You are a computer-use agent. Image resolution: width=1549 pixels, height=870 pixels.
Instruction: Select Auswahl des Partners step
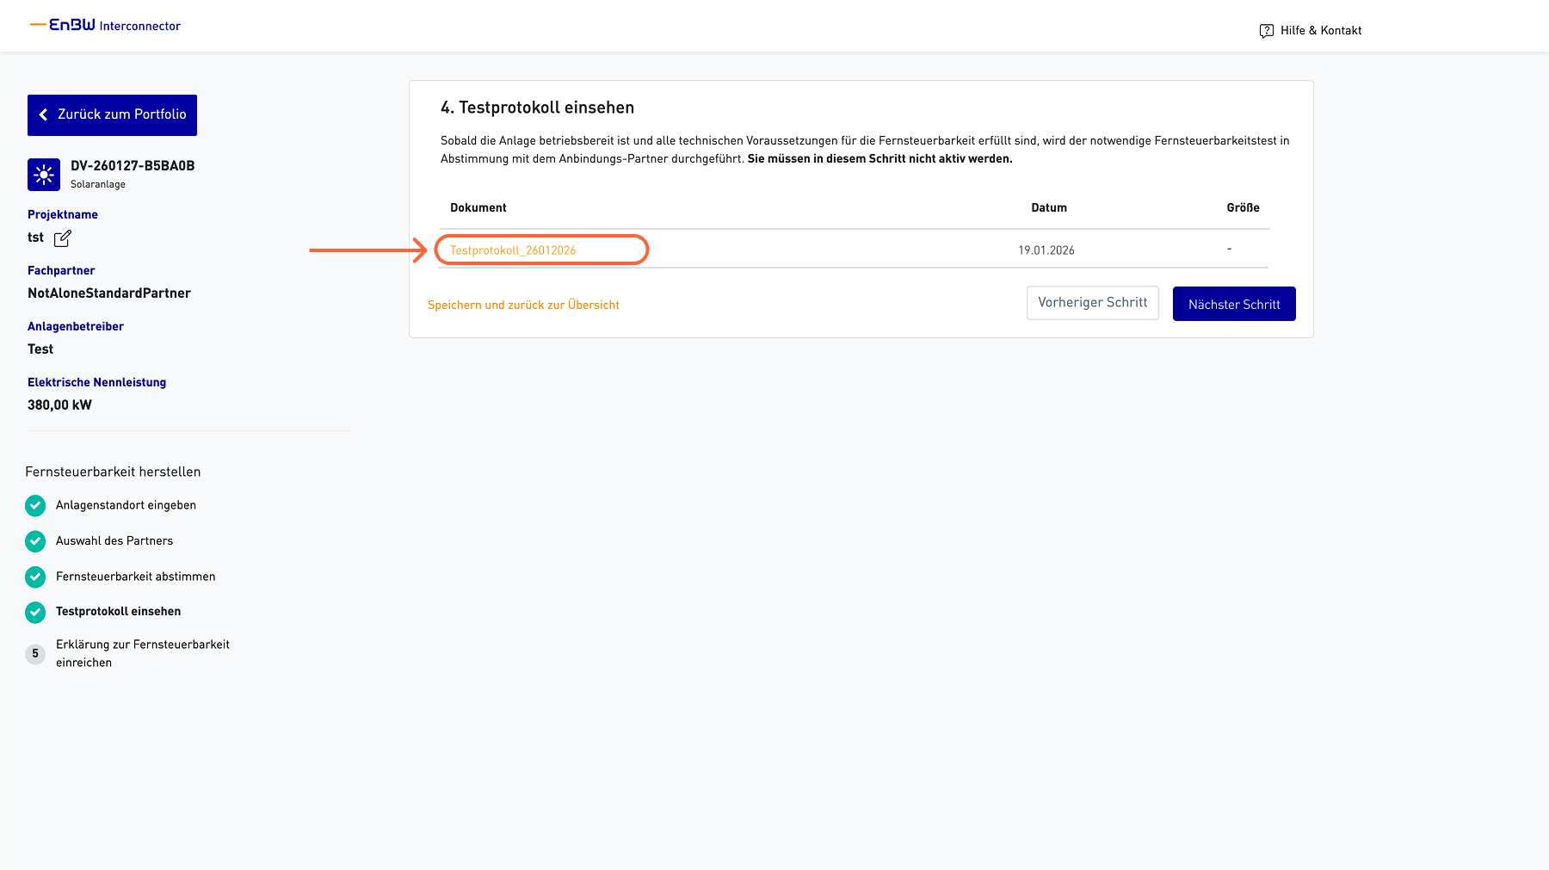[114, 541]
